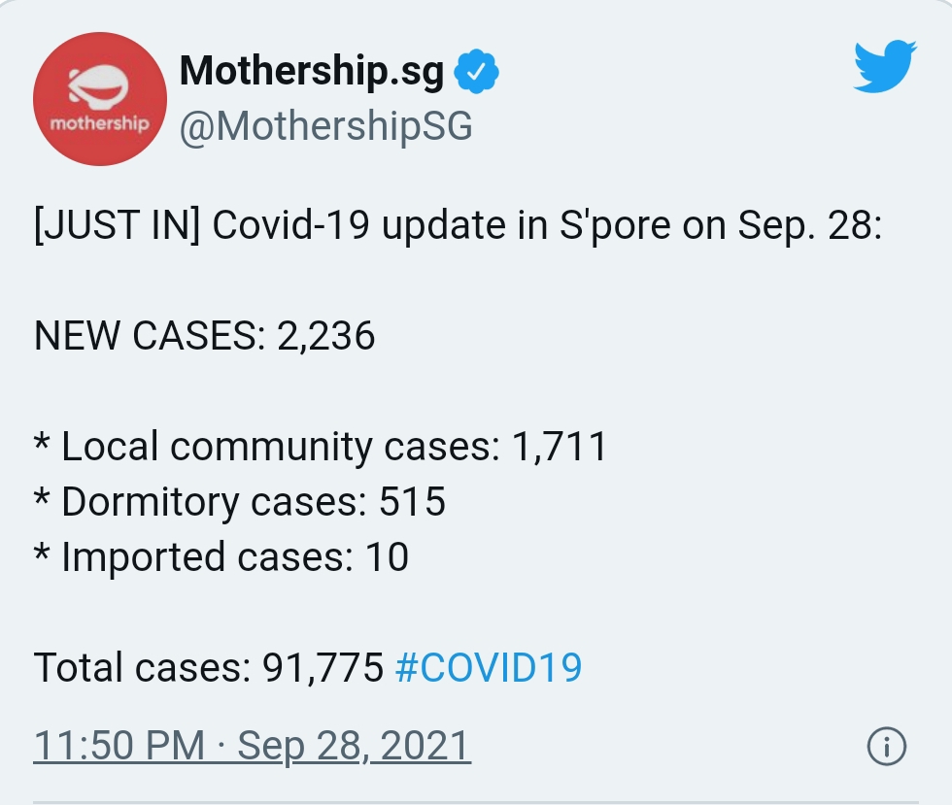Click the Dormitory cases: 515 line
The width and height of the screenshot is (952, 805).
tap(240, 501)
